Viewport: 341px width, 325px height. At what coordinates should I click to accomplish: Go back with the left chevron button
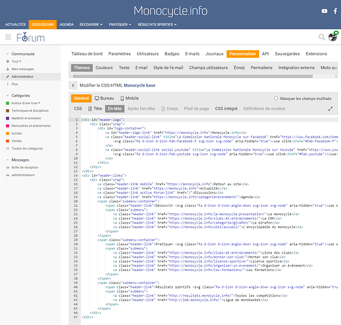click(73, 85)
